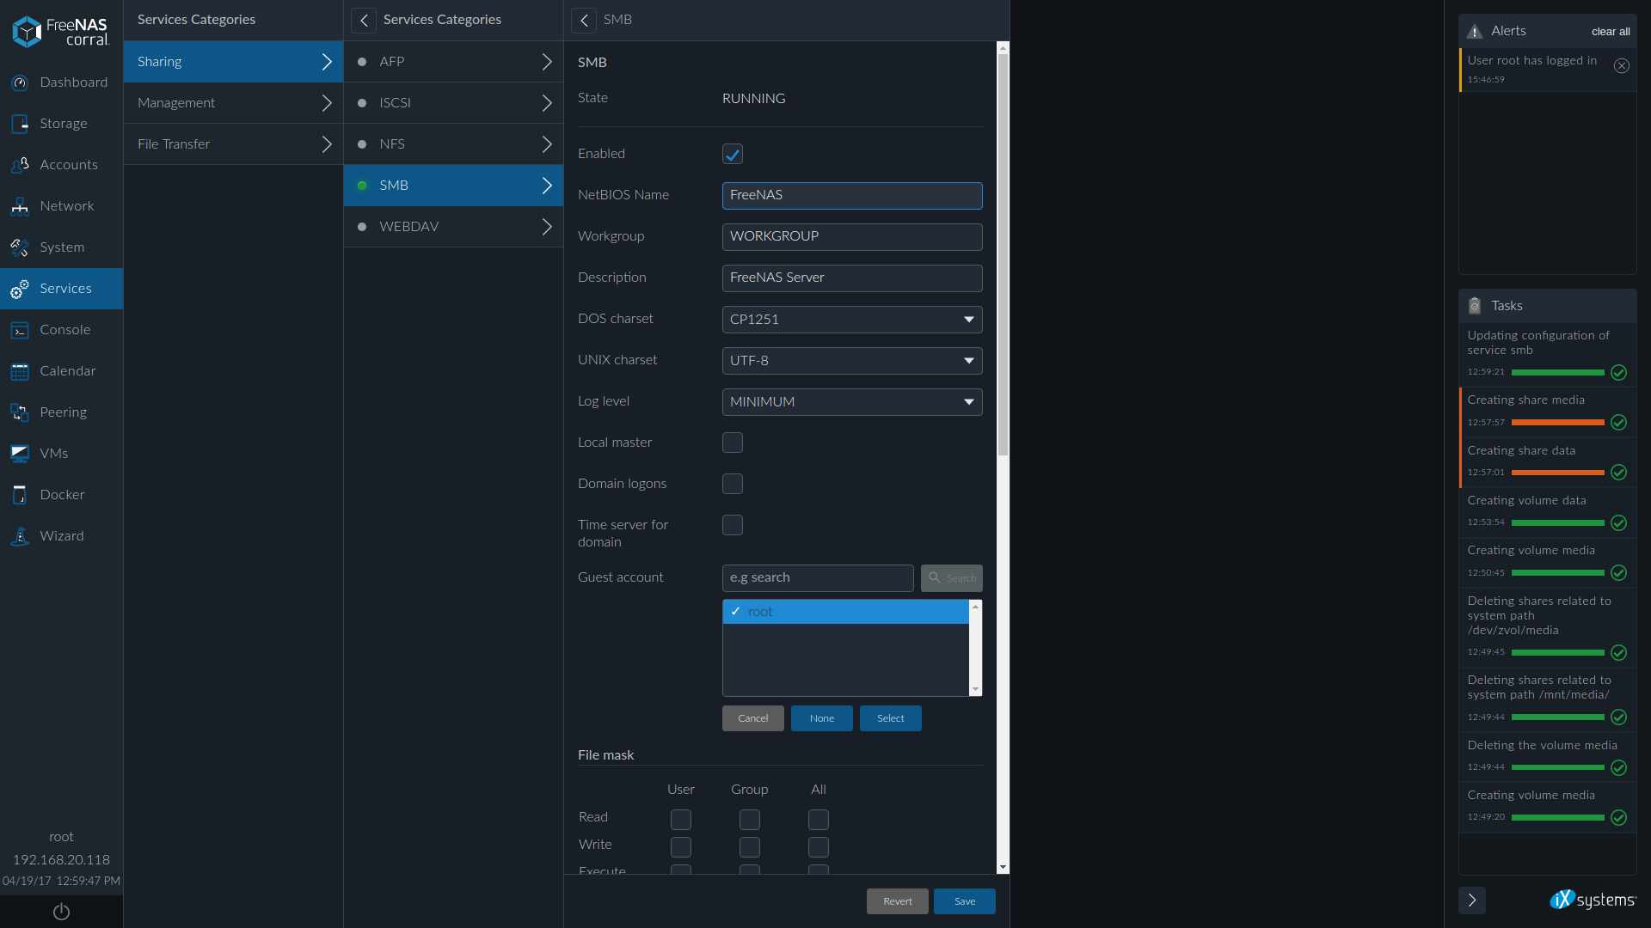1651x928 pixels.
Task: Enable the Domain logons checkbox
Action: click(732, 483)
